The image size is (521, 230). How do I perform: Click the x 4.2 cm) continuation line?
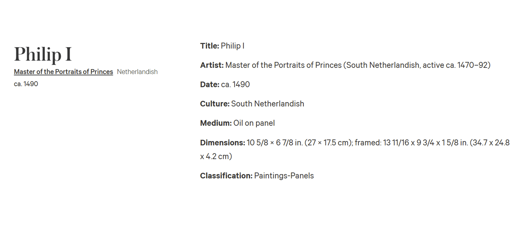(x=216, y=156)
